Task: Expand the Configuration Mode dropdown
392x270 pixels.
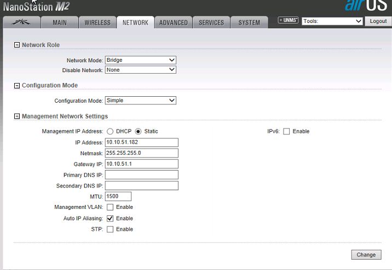Action: pyautogui.click(x=140, y=101)
